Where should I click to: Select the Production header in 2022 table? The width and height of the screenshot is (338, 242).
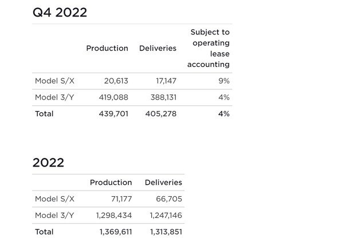pyautogui.click(x=111, y=183)
